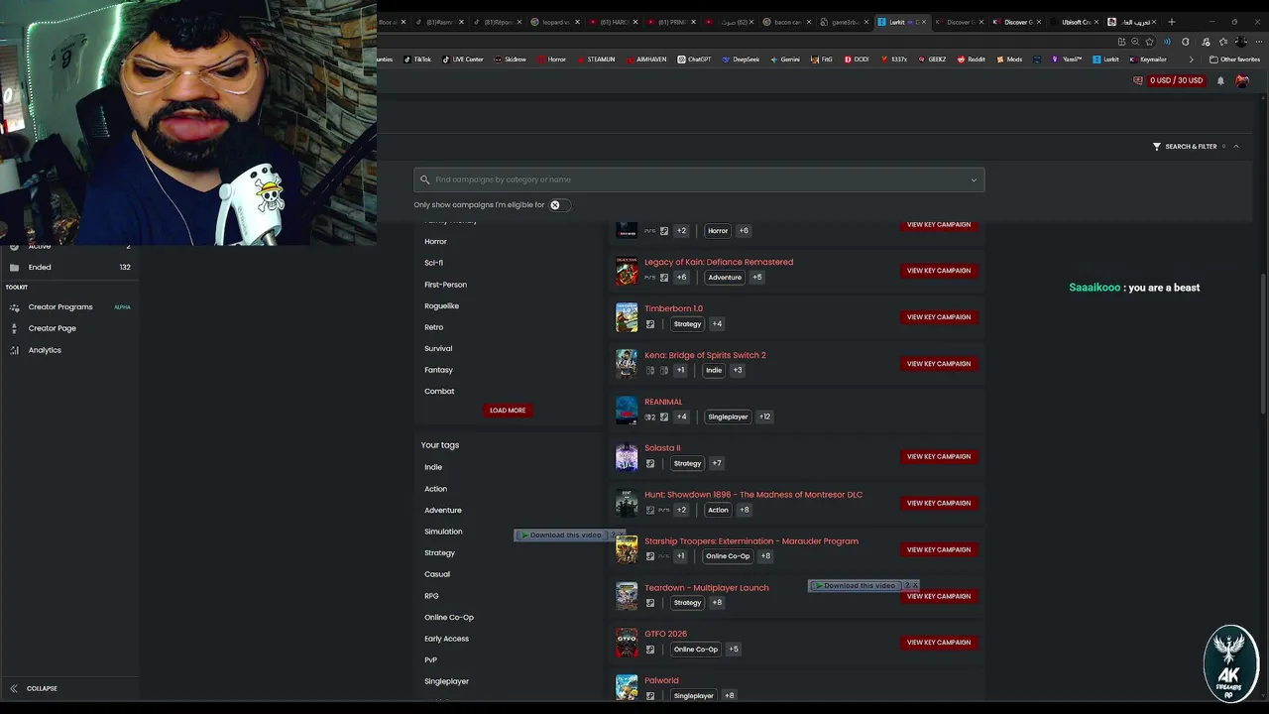Open Legacy of Kain game thumbnail
Image resolution: width=1269 pixels, height=714 pixels.
(x=627, y=270)
